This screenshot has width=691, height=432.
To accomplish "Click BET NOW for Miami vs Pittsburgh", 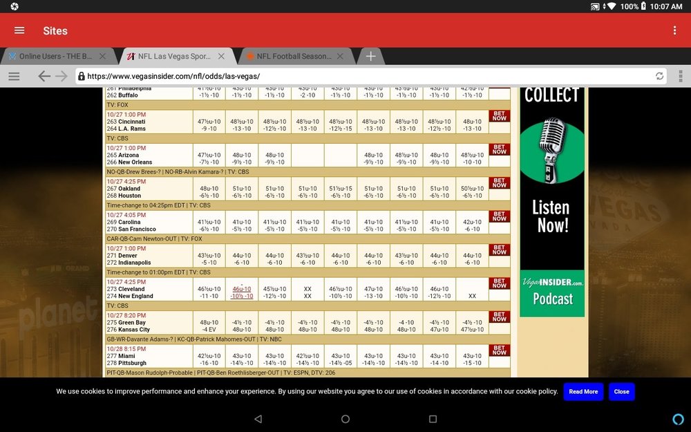I will coord(500,350).
